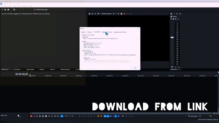Switch to the Explorer panel tab
Image resolution: width=219 pixels, height=123 pixels.
(x=42, y=69)
